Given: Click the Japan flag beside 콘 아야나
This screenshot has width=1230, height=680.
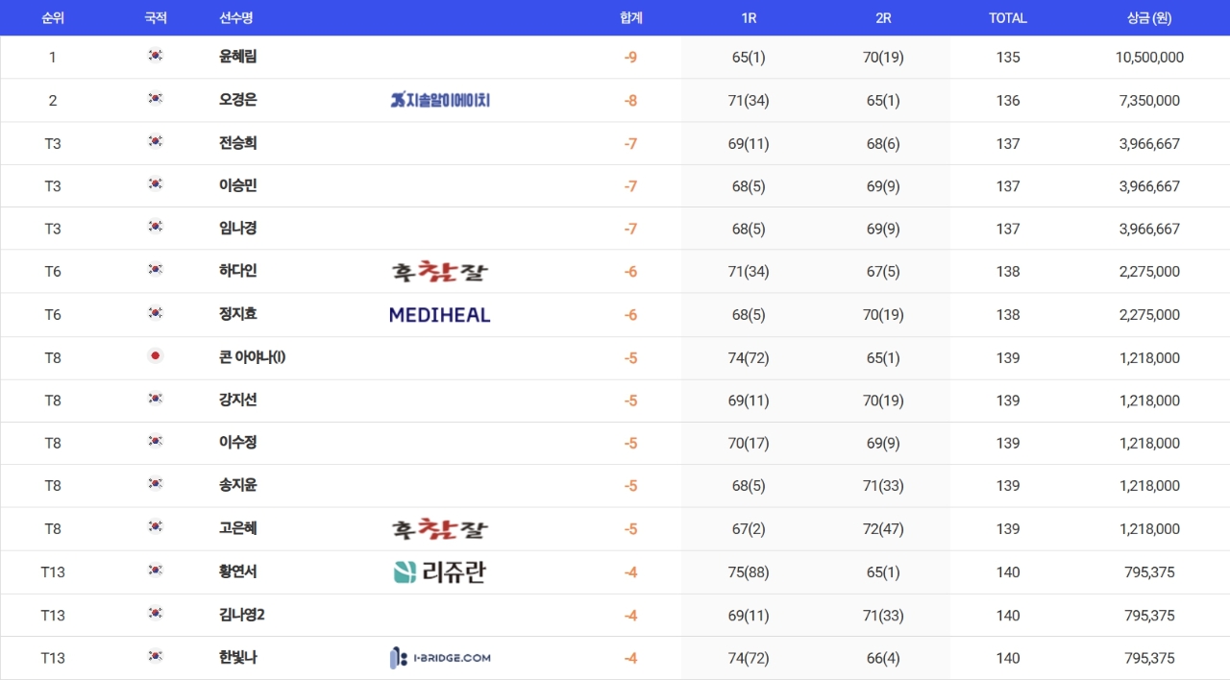Looking at the screenshot, I should point(156,356).
